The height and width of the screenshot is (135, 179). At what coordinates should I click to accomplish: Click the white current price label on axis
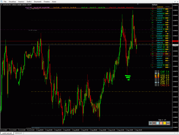175,45
